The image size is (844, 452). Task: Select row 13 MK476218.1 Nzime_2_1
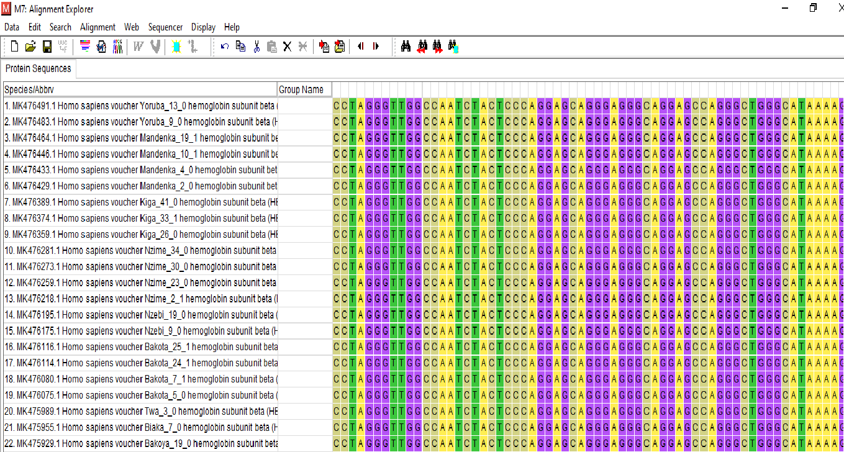(x=140, y=299)
